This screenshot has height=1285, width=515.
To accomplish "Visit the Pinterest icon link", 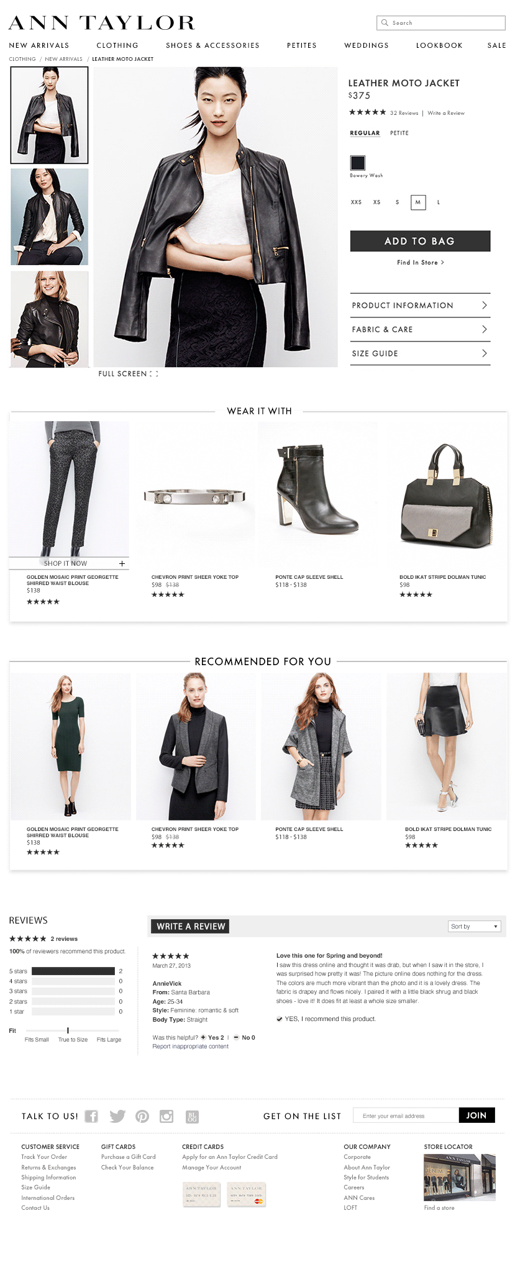I will (142, 1116).
